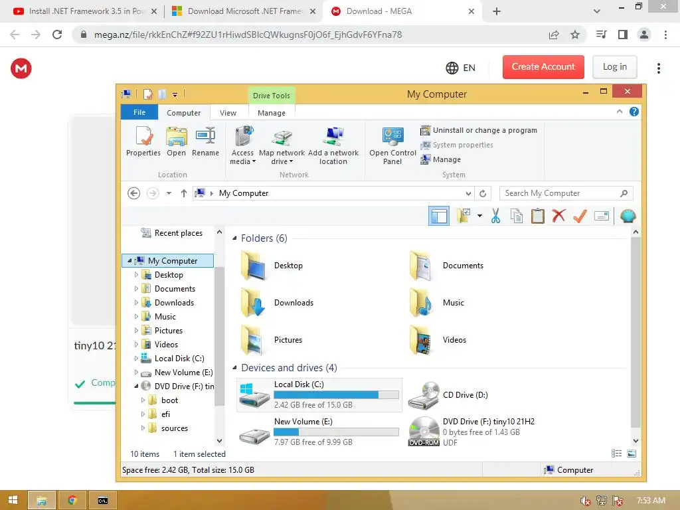This screenshot has height=510, width=680.
Task: Open folder options dropdown arrow in toolbar
Action: [479, 216]
